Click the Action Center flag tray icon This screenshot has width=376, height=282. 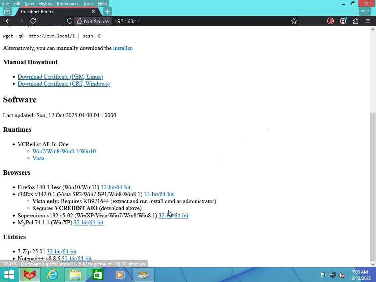pyautogui.click(x=323, y=275)
